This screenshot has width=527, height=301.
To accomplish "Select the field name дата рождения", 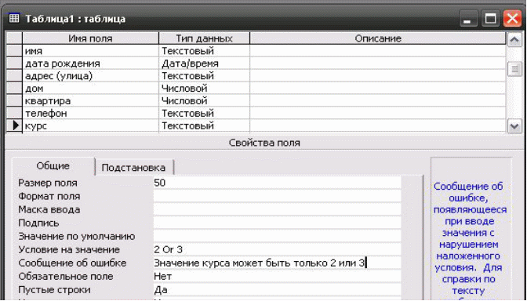I will [90, 63].
